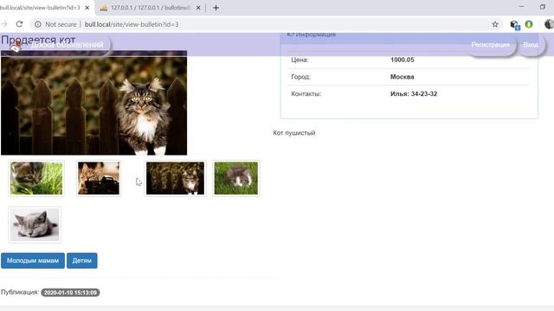Switch to the bull.local/site/view-bulletin tab
The width and height of the screenshot is (554, 311).
(43, 8)
